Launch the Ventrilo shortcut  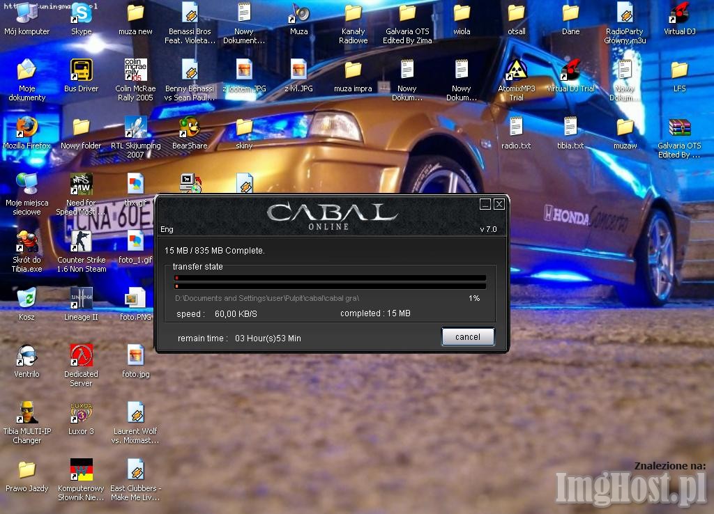pyautogui.click(x=27, y=356)
